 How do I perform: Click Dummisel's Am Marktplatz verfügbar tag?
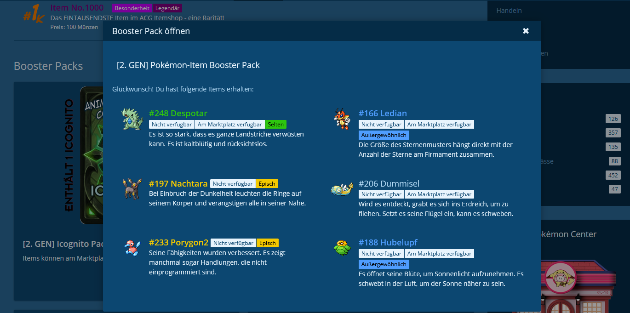click(x=439, y=194)
